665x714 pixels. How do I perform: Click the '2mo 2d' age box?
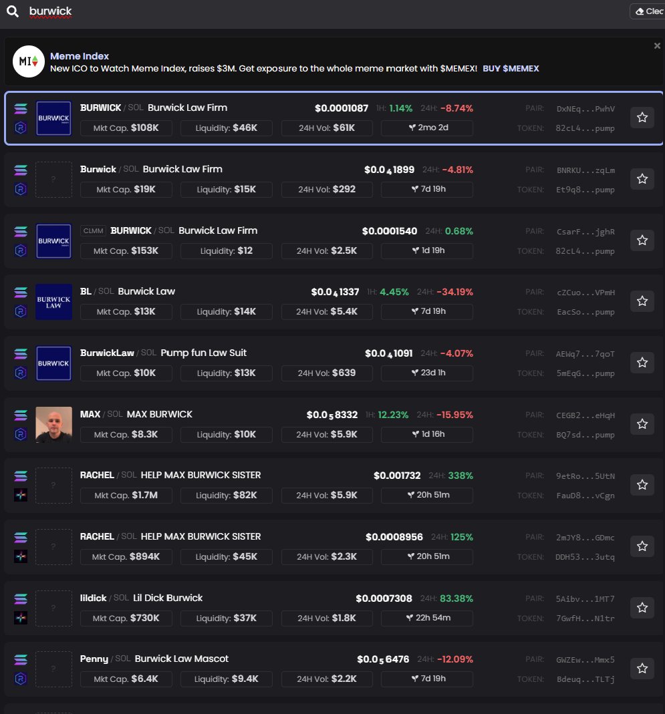427,128
